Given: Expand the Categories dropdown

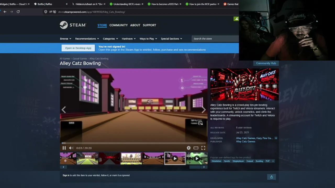Looking at the screenshot, I should (x=110, y=39).
